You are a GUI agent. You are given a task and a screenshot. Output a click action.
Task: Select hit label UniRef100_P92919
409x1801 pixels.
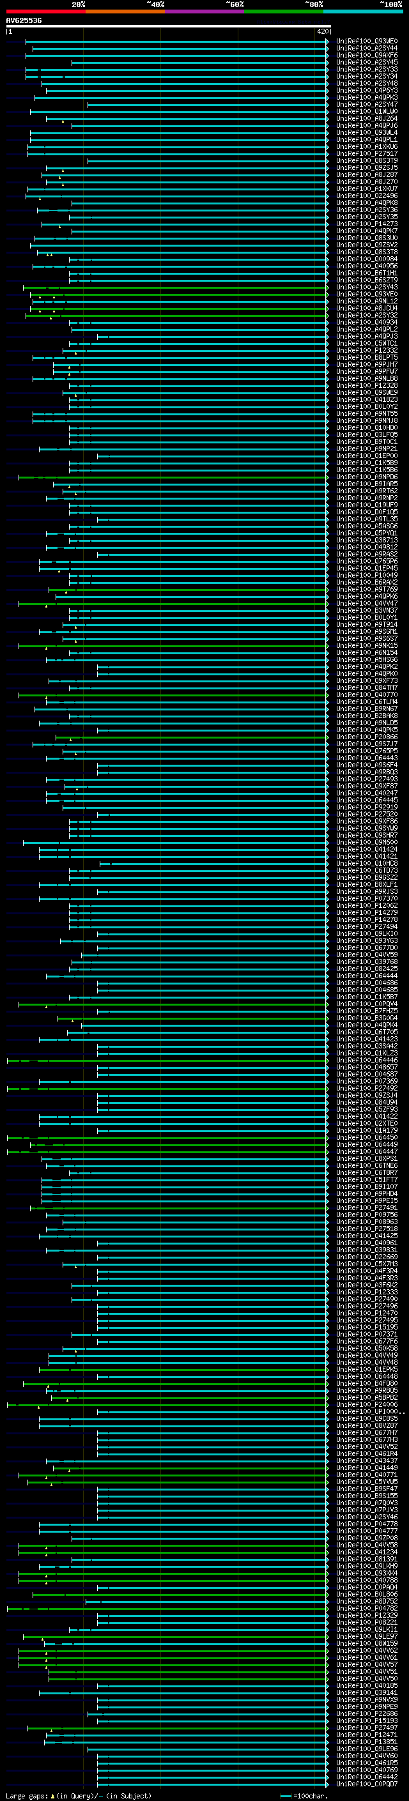(367, 807)
